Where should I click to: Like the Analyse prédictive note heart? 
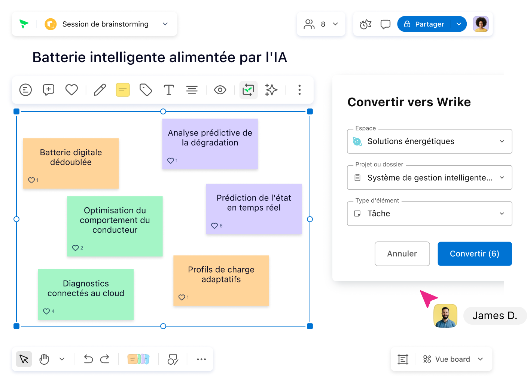[171, 161]
